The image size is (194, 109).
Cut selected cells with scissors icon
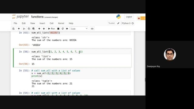(24, 29)
